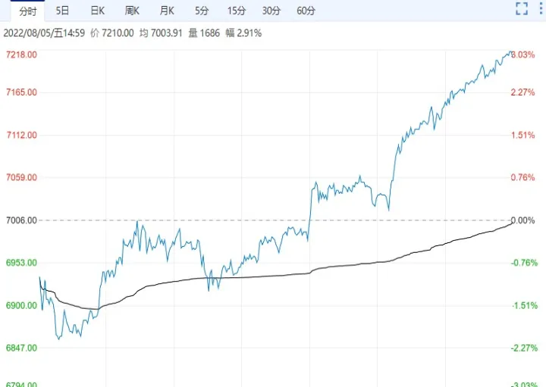Open the 日K daily candlestick tab
Screen dimensions: 546x387
click(97, 11)
